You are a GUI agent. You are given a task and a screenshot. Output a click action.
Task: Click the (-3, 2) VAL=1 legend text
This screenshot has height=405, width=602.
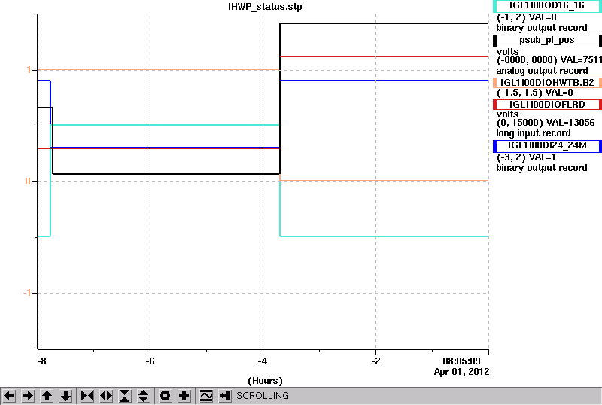click(526, 157)
